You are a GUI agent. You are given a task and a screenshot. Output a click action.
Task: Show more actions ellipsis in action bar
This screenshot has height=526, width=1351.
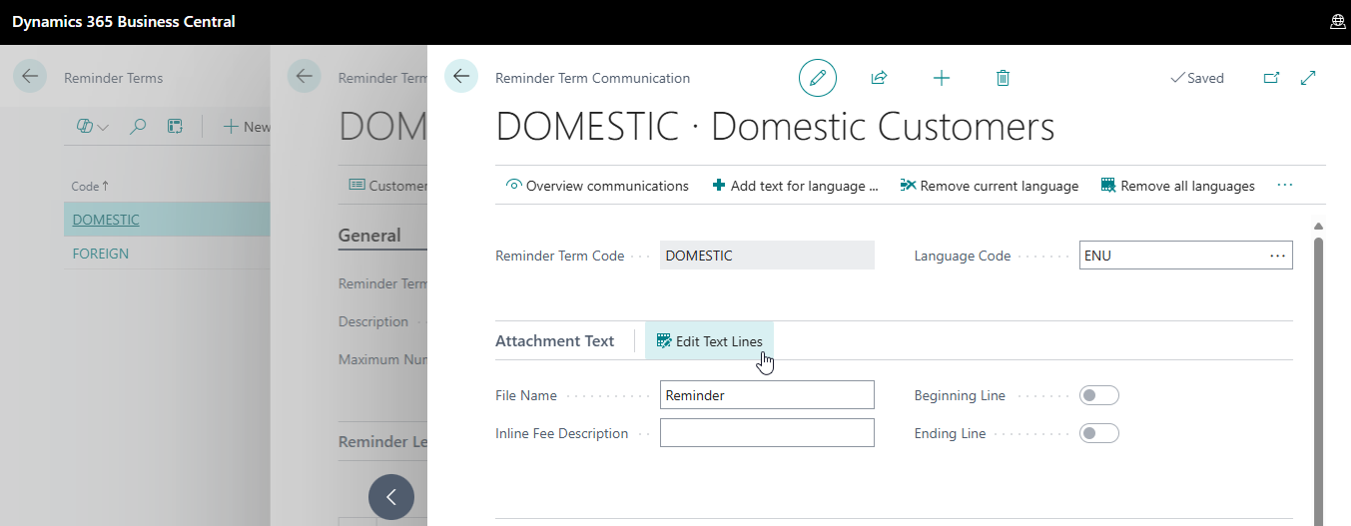coord(1284,186)
